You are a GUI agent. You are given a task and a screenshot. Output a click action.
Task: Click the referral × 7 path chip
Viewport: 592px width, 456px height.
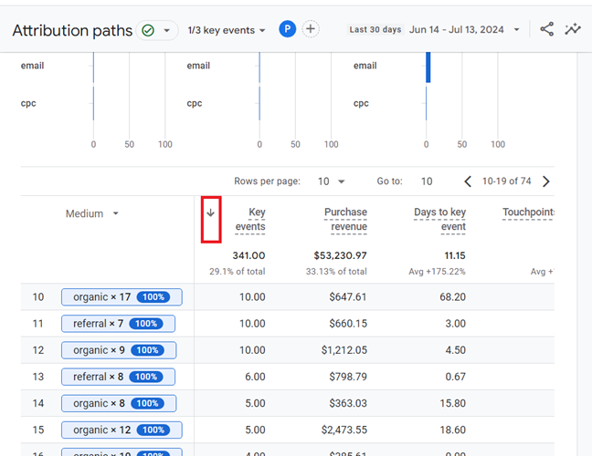coord(118,324)
